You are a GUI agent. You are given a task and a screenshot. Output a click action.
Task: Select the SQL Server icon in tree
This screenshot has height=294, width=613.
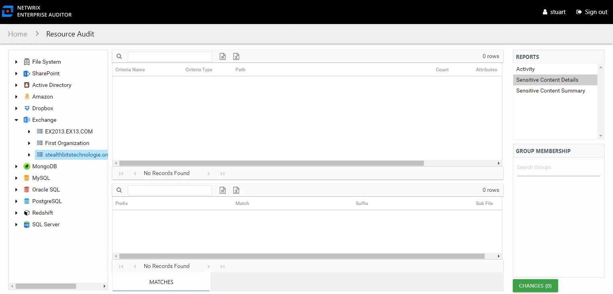tap(27, 224)
